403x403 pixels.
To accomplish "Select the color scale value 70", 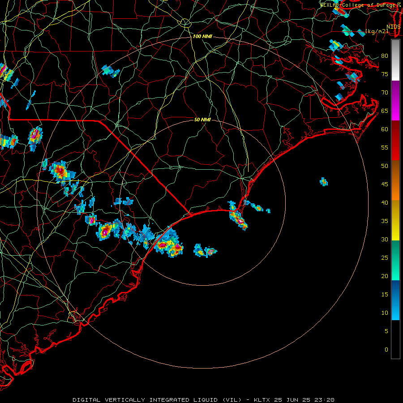I will 385,93.
